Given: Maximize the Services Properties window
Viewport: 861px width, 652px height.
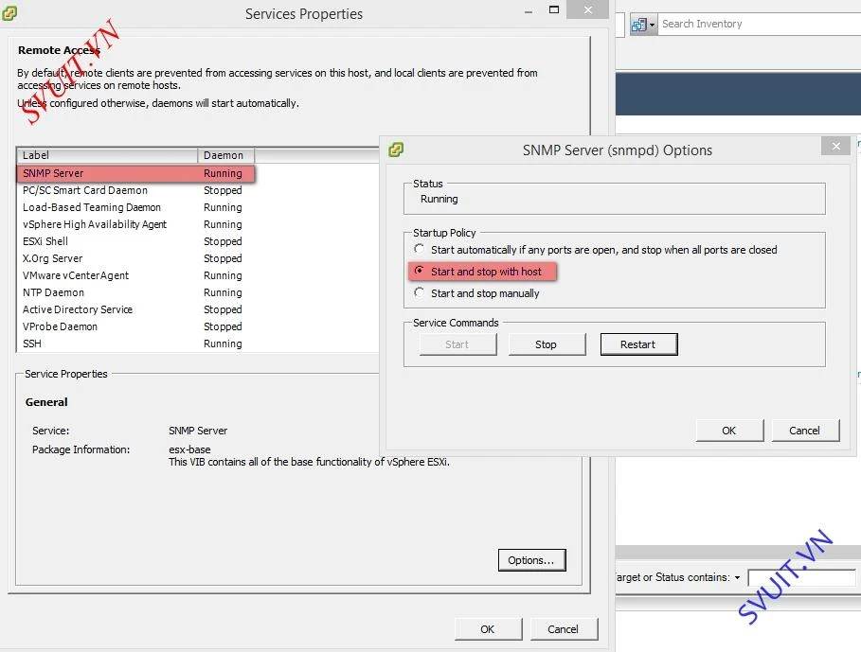Looking at the screenshot, I should [553, 9].
